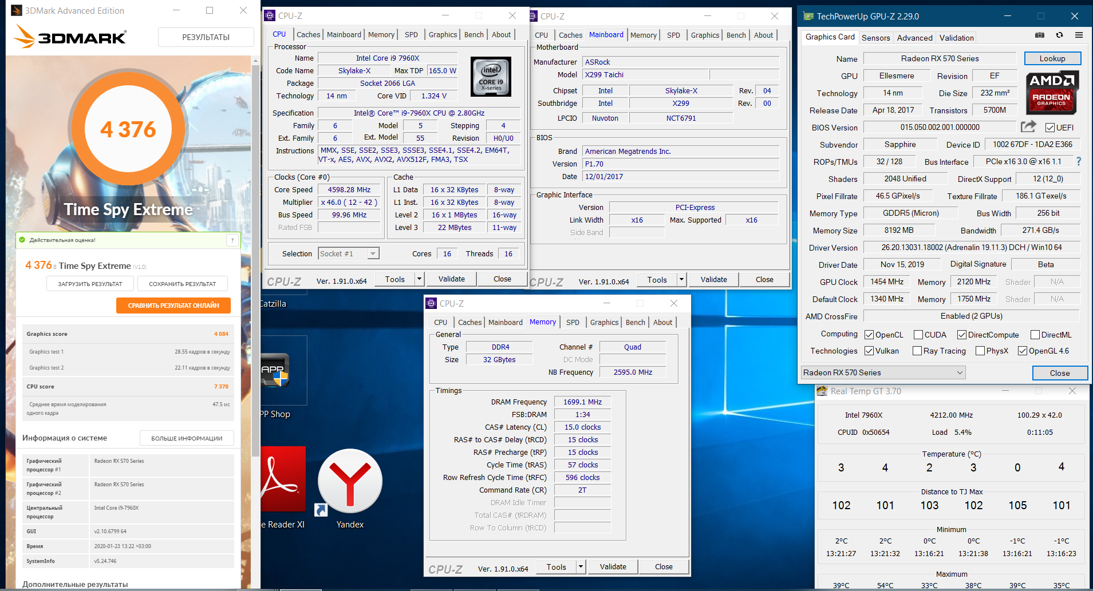1093x591 pixels.
Task: Toggle the UEFI checkbox in GPU-Z
Action: coord(1050,128)
